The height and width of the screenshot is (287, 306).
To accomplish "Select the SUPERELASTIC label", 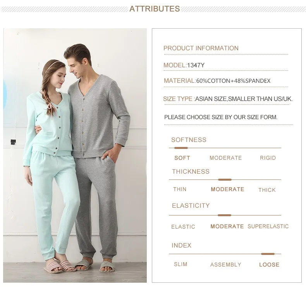I will (x=268, y=226).
